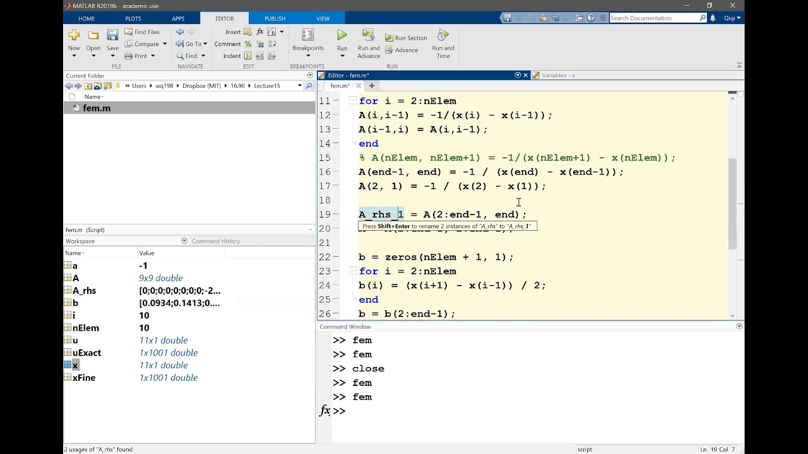Screen dimensions: 808x454
Task: Click the quick-access Paste icon
Action: click(544, 18)
